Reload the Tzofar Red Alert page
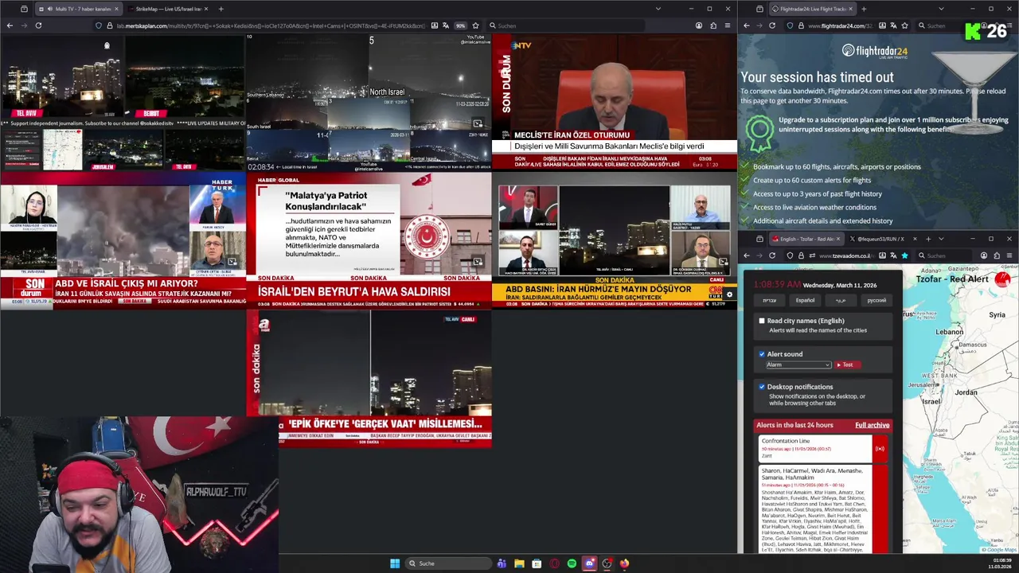The height and width of the screenshot is (573, 1019). 772,255
